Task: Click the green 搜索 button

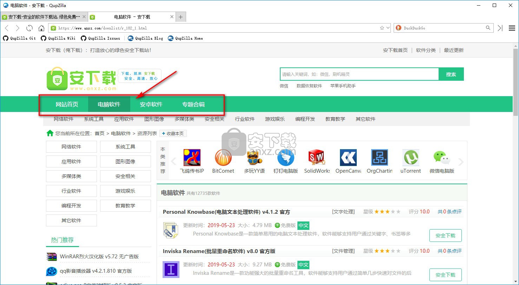Action: pos(451,74)
